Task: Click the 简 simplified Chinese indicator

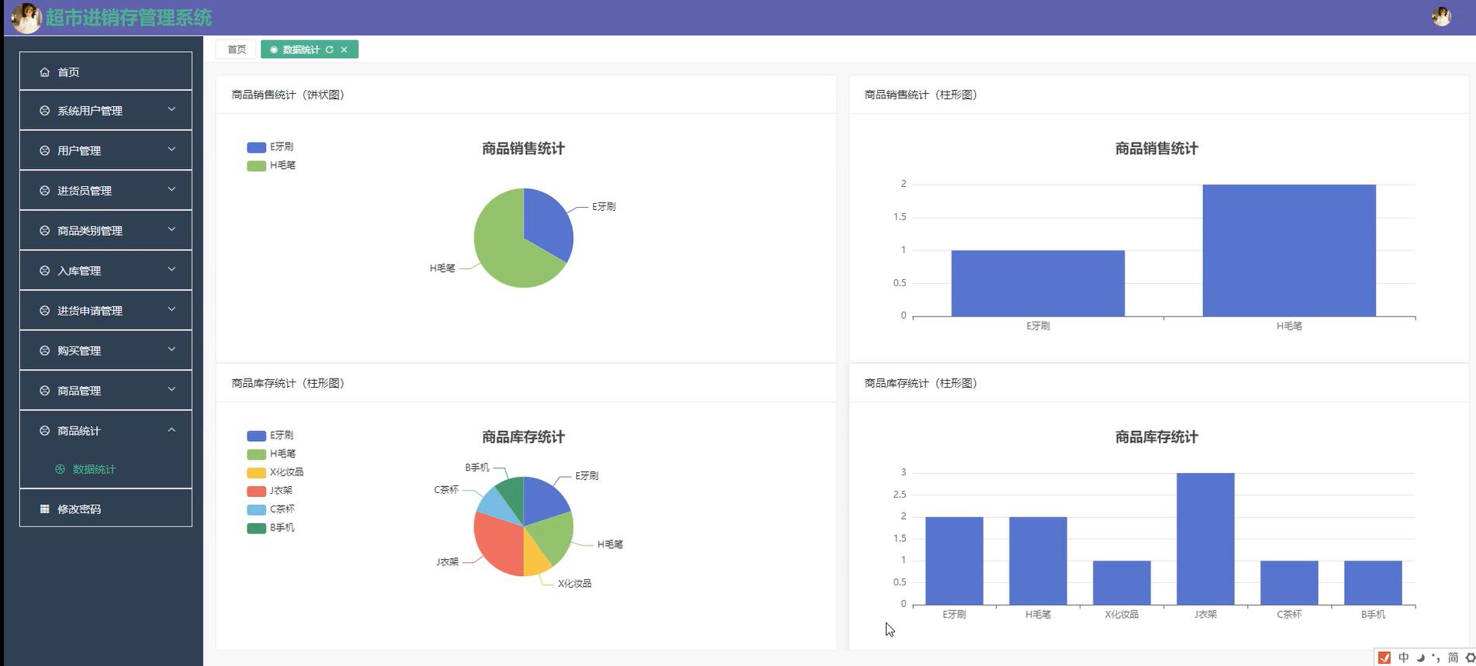Action: [x=1453, y=657]
